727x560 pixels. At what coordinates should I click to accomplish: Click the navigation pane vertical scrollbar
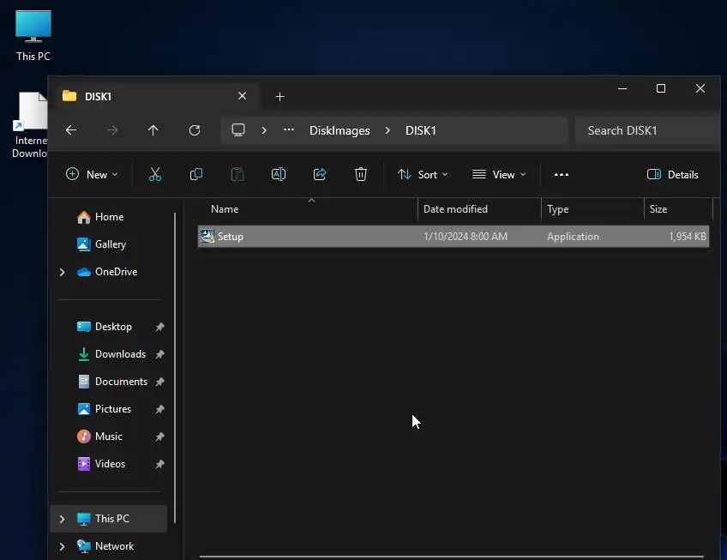click(175, 367)
